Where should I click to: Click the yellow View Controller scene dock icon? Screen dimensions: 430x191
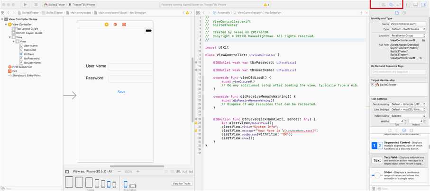(107, 25)
